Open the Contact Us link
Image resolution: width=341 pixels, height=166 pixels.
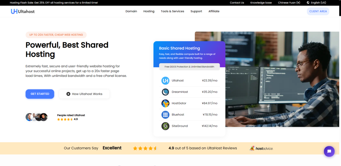point(237,3)
